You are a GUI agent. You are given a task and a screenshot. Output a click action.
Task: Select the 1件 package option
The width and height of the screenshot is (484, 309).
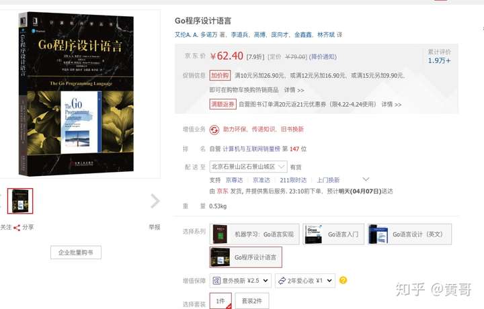click(220, 301)
